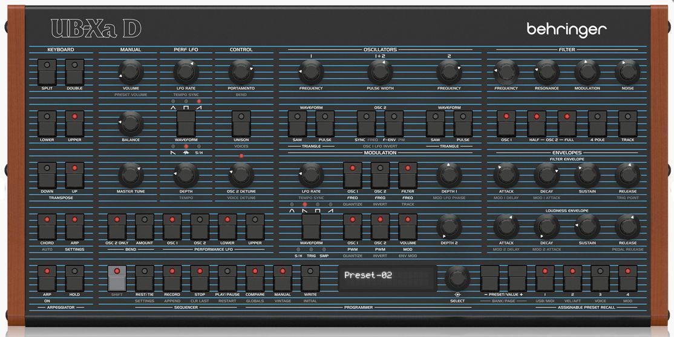Toggle the bend AMOUNT button
Viewport: 674px width, 337px height.
tap(145, 226)
